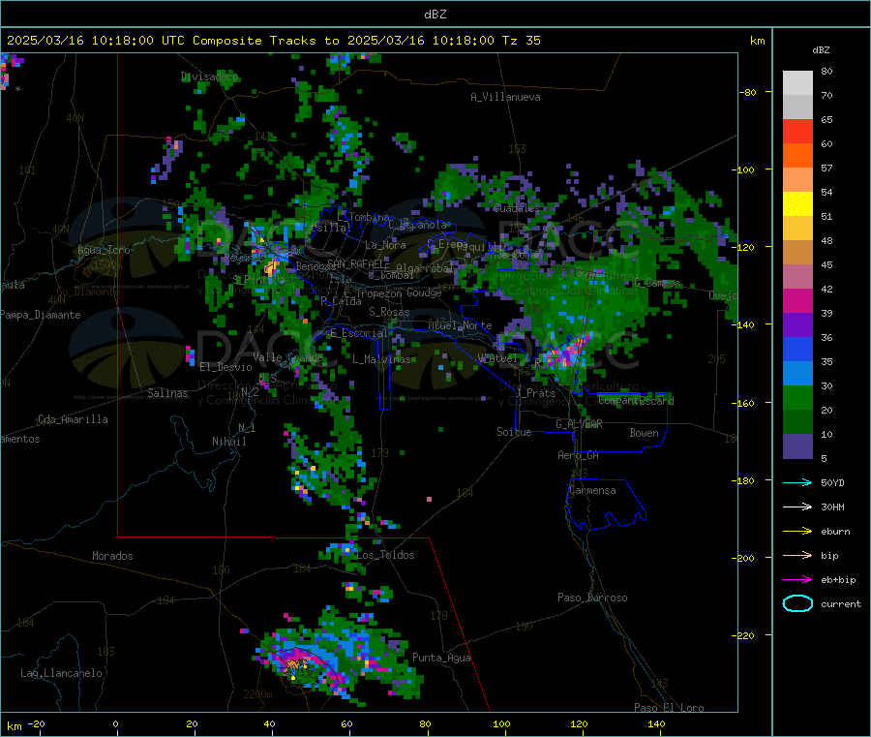The image size is (871, 737).
Task: Click the Agua_Toro map label
Action: [104, 250]
